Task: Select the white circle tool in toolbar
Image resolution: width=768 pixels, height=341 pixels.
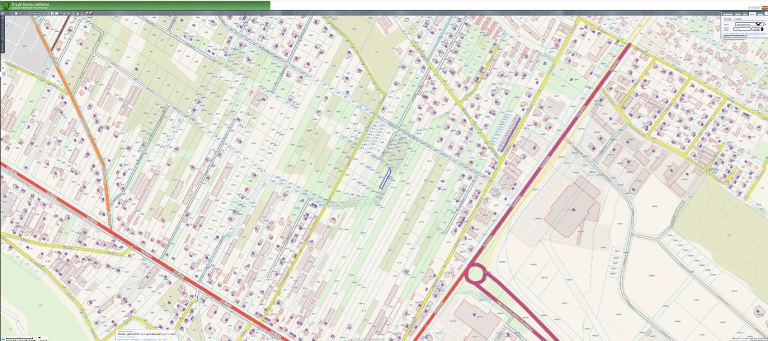Action: point(16,13)
